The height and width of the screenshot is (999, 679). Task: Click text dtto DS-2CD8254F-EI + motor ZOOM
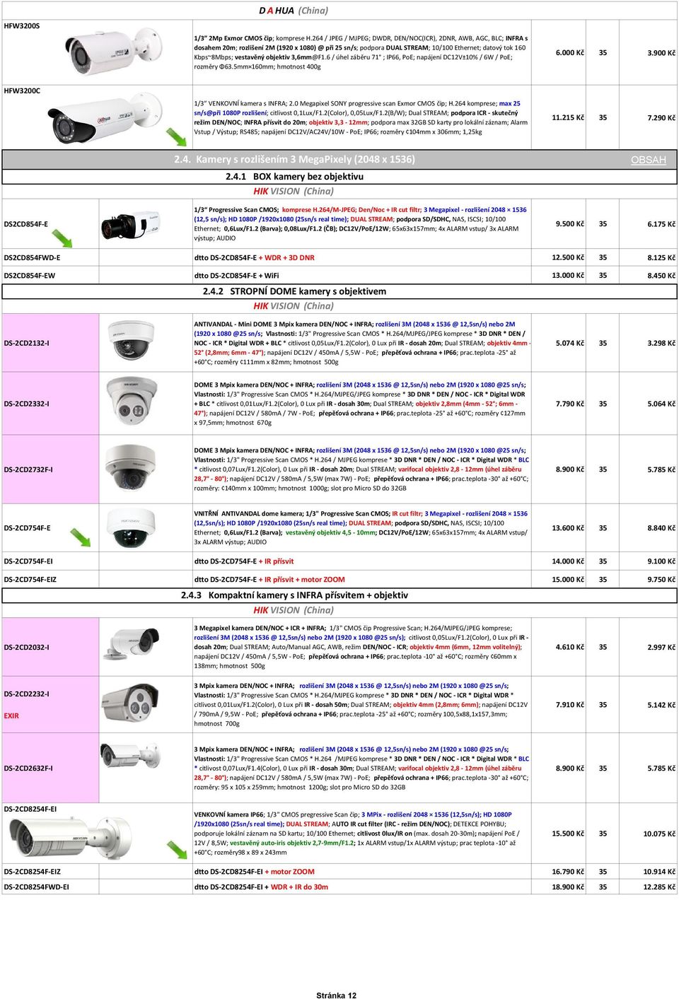(x=255, y=872)
